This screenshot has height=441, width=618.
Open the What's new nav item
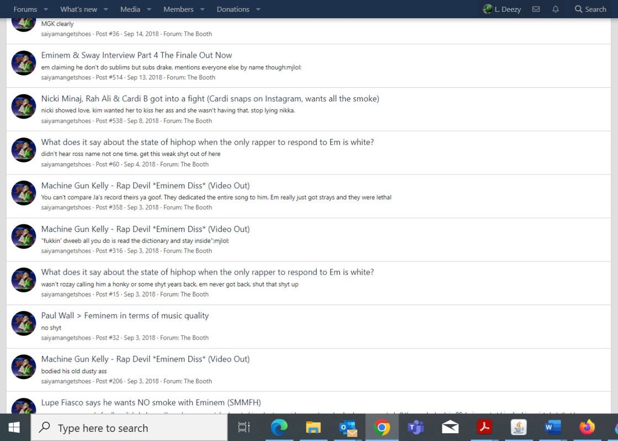pos(78,9)
